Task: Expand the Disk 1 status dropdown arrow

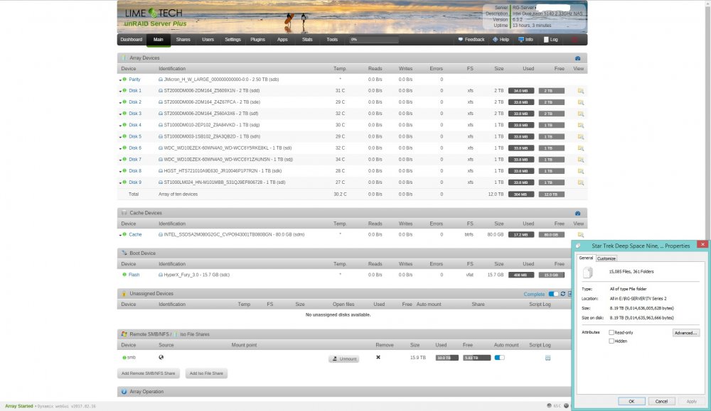Action: pyautogui.click(x=121, y=92)
